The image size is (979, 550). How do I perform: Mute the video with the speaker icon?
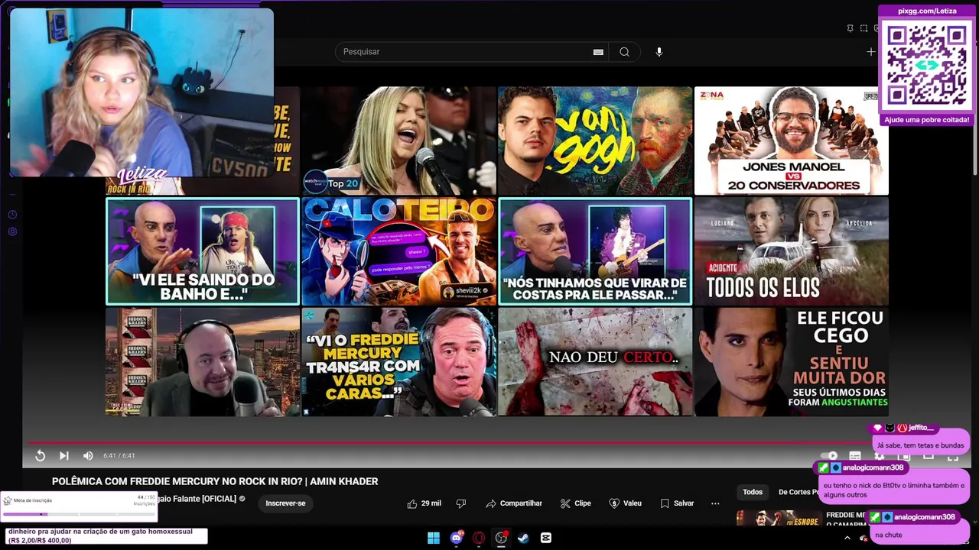[88, 455]
